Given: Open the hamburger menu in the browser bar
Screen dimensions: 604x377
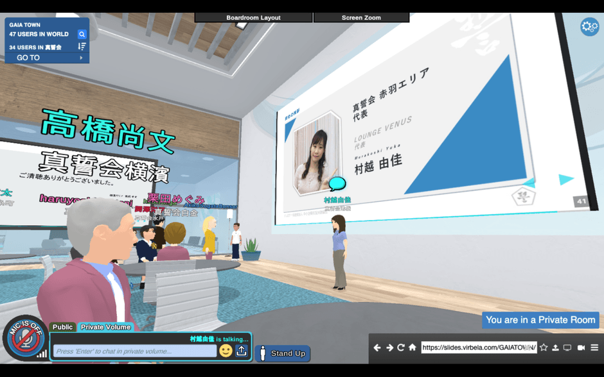Looking at the screenshot, I should (x=596, y=348).
